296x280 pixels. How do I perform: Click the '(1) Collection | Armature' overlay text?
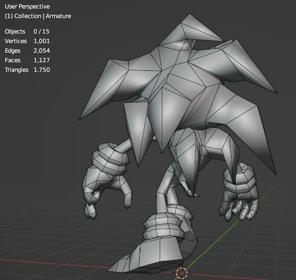coord(38,17)
